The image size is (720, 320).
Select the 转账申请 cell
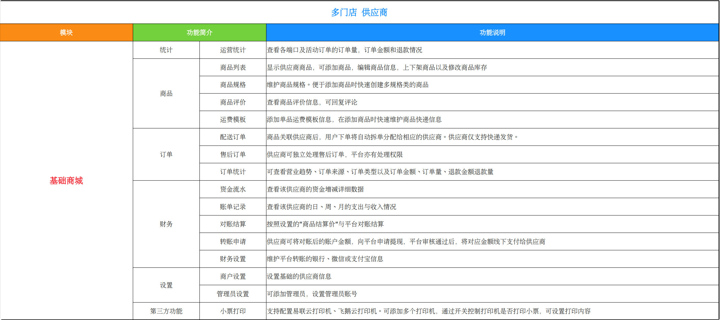pos(233,241)
